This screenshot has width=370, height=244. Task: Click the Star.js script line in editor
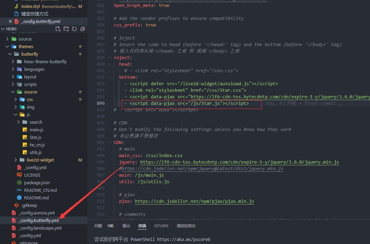coord(187,103)
